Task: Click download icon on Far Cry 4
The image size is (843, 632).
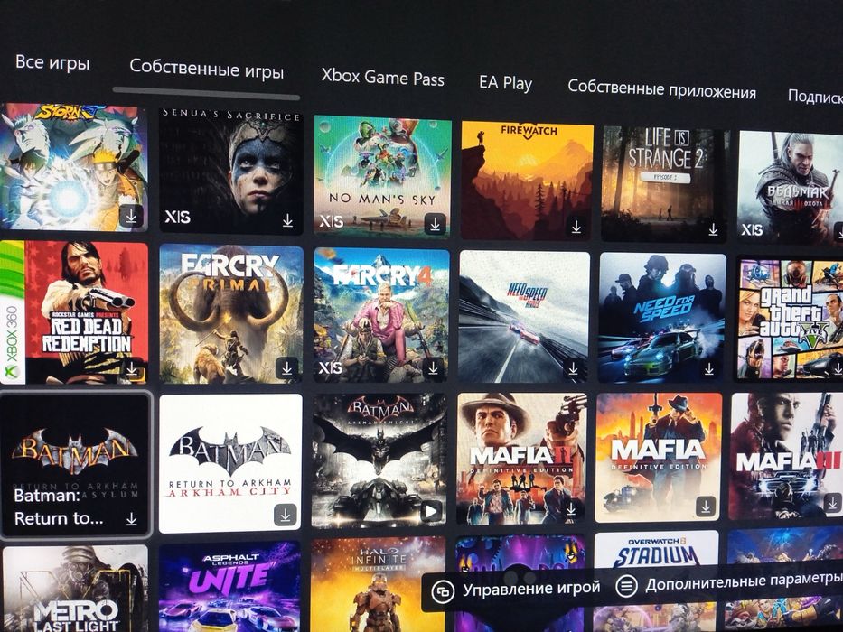Action: click(433, 368)
